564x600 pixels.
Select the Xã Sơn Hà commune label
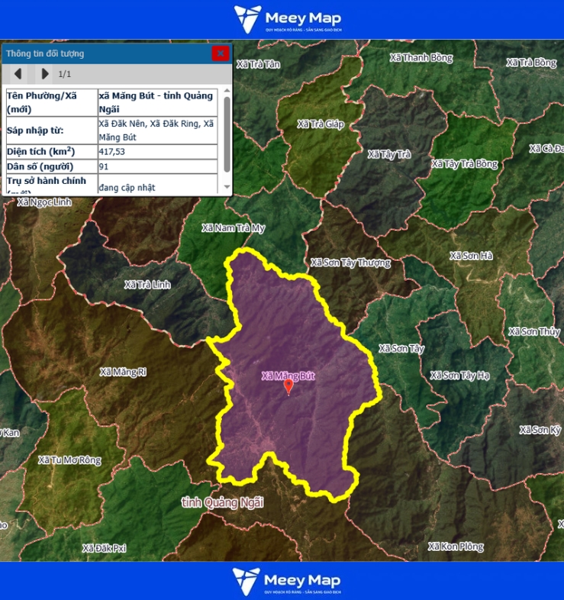[x=471, y=256]
